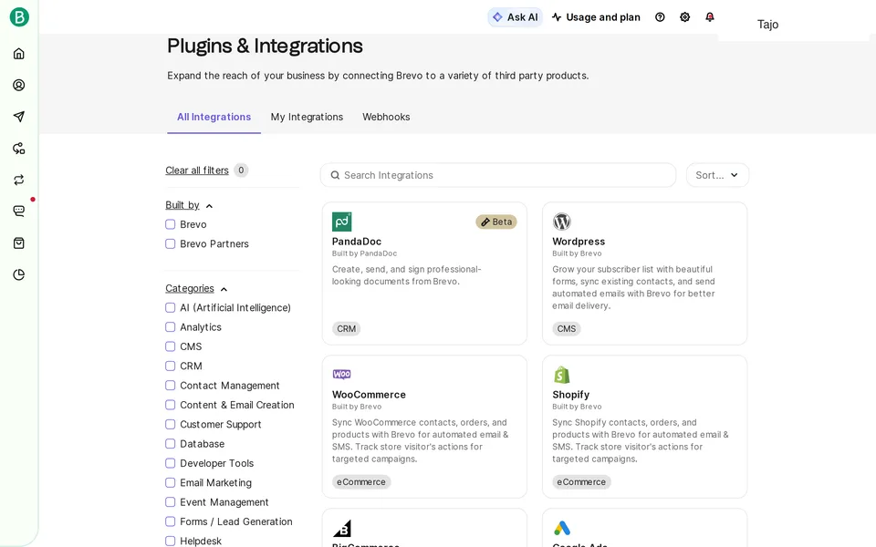The image size is (876, 547).
Task: Open the Wordpress integration title
Action: coord(579,242)
